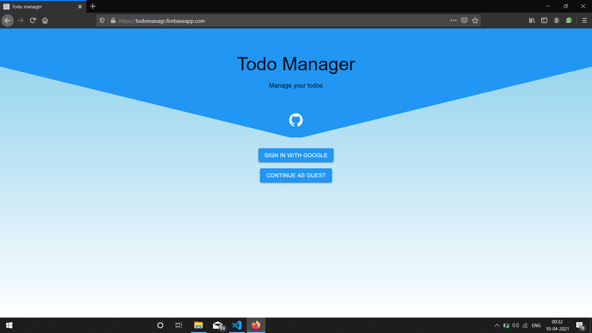Open Visual Studio Code from taskbar
This screenshot has height=333, width=592.
click(x=237, y=325)
